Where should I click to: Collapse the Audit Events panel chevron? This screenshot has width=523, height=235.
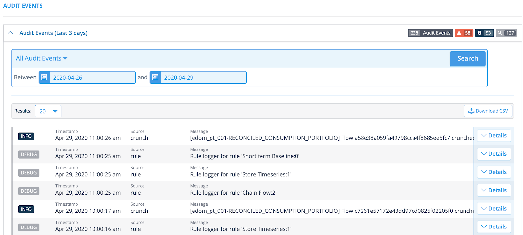coord(10,33)
